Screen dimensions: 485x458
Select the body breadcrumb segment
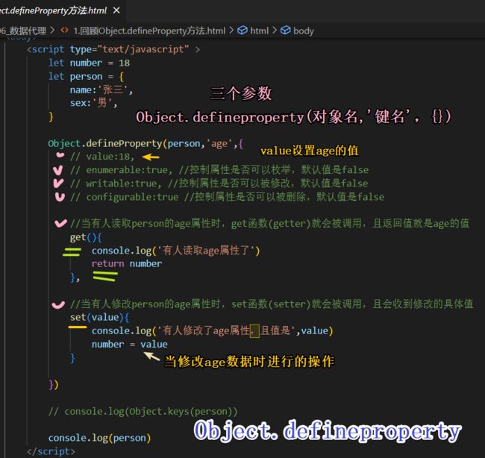(304, 31)
